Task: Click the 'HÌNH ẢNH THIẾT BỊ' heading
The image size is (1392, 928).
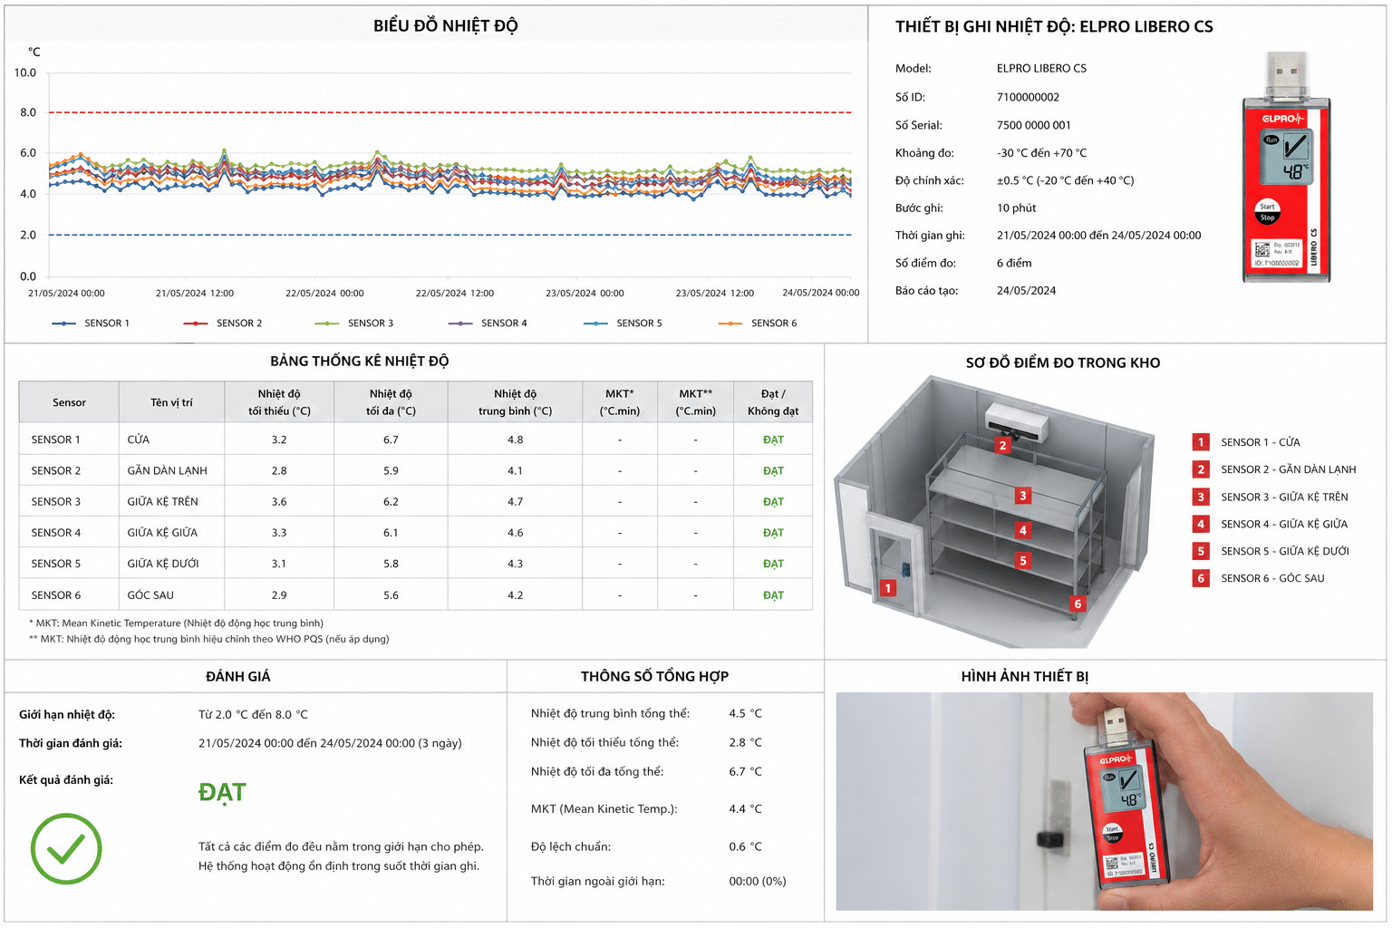Action: click(x=1025, y=676)
